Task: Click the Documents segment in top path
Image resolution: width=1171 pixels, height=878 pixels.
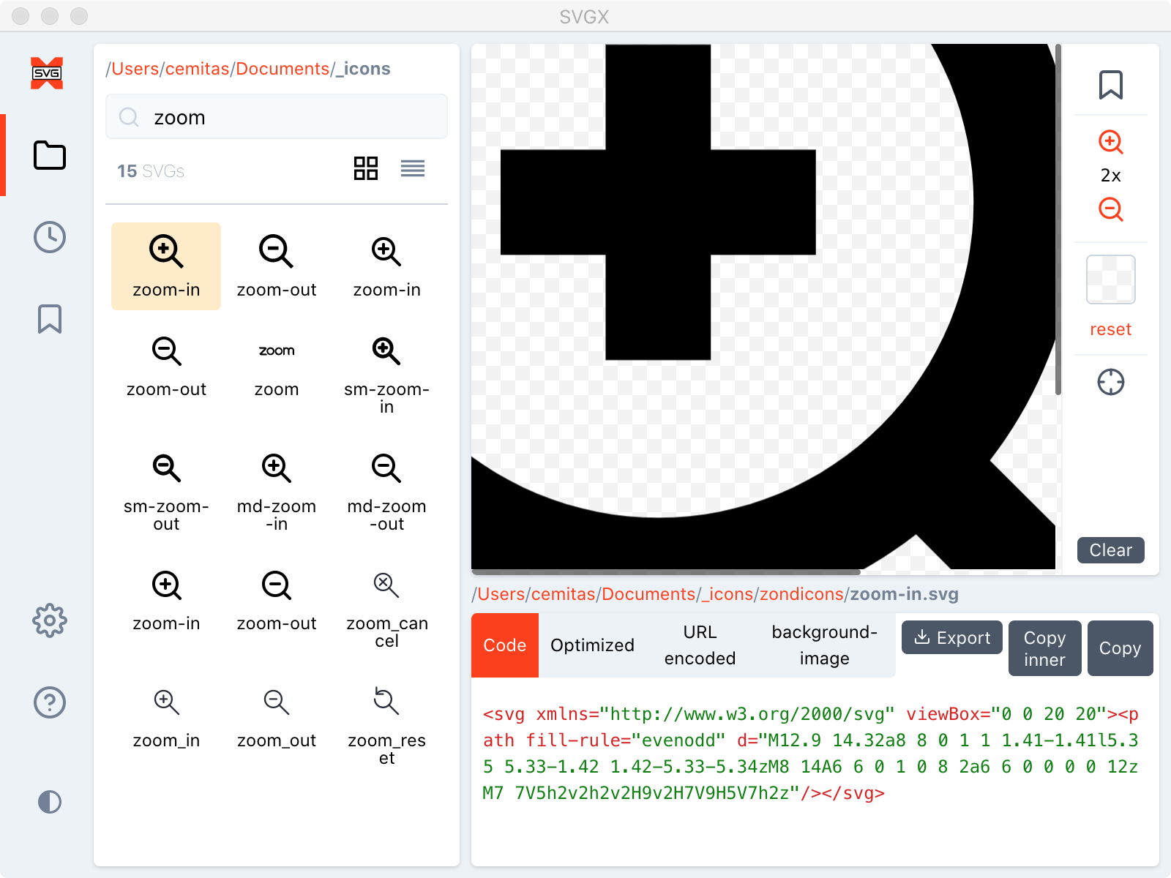Action: [283, 69]
